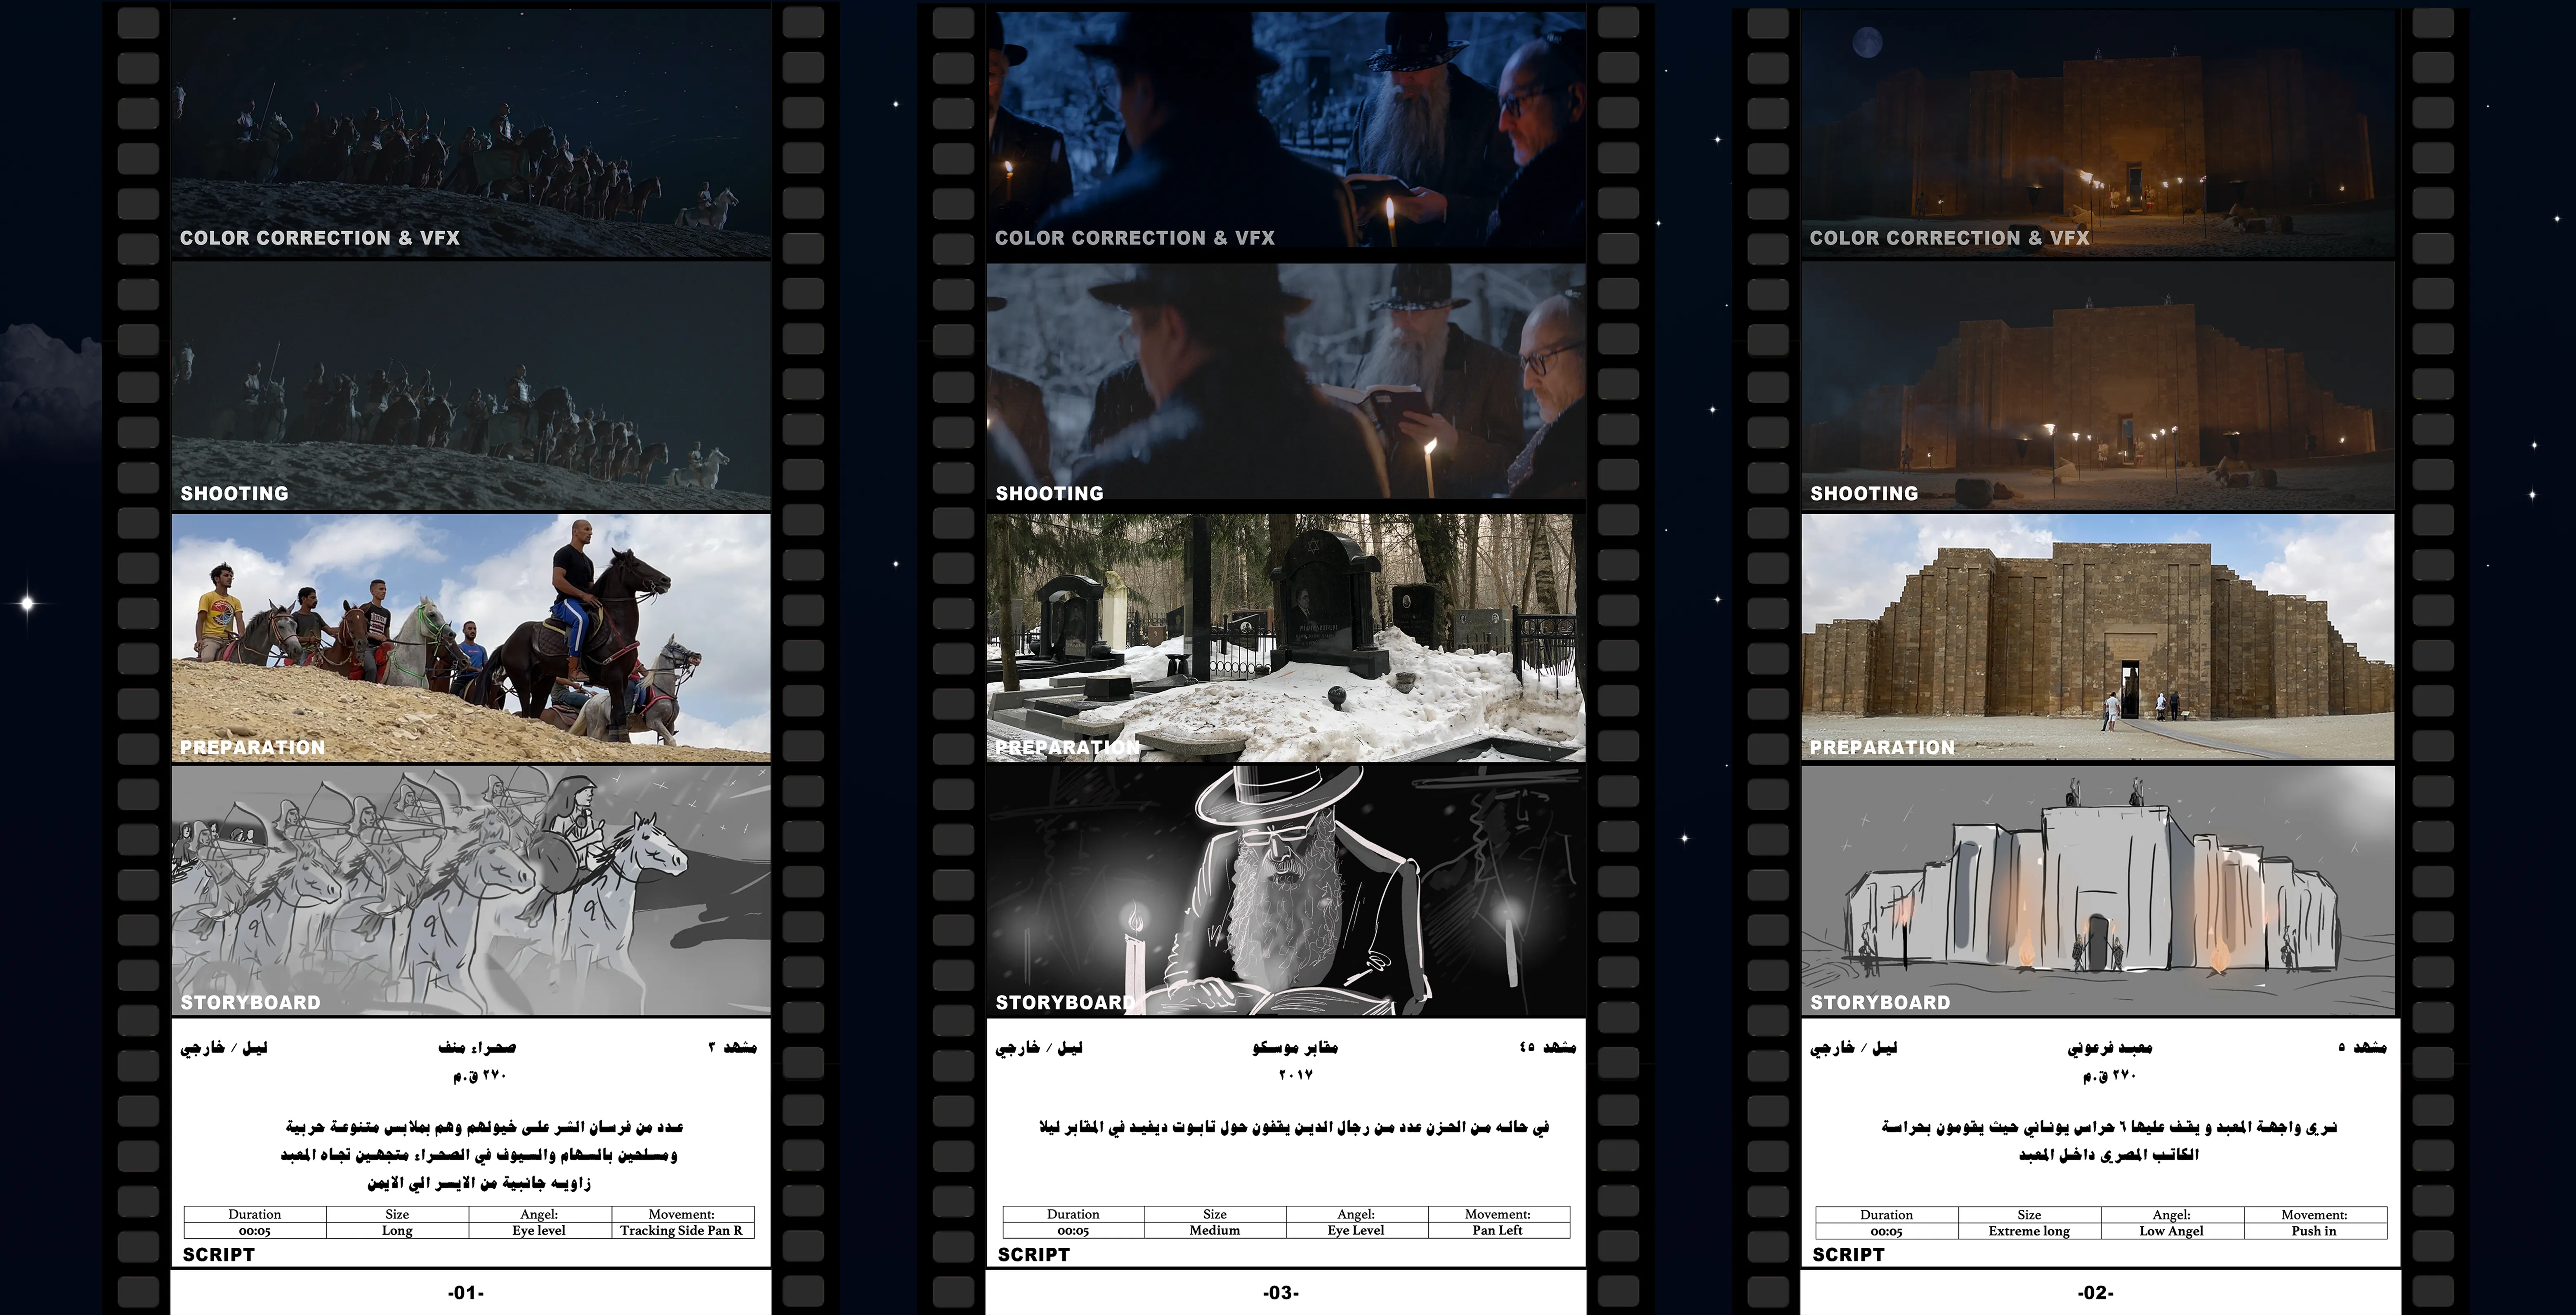Click the scene title 'صحراء منف'

pos(477,1047)
